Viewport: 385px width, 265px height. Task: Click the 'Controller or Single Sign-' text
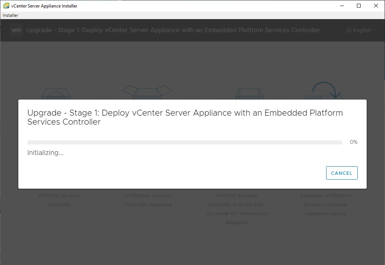pos(237,205)
